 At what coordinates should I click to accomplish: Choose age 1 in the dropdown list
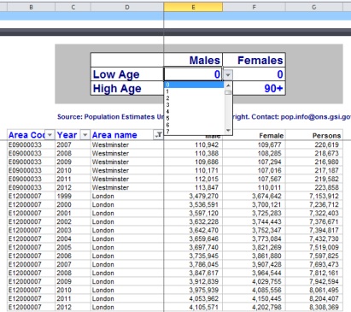[x=194, y=91]
